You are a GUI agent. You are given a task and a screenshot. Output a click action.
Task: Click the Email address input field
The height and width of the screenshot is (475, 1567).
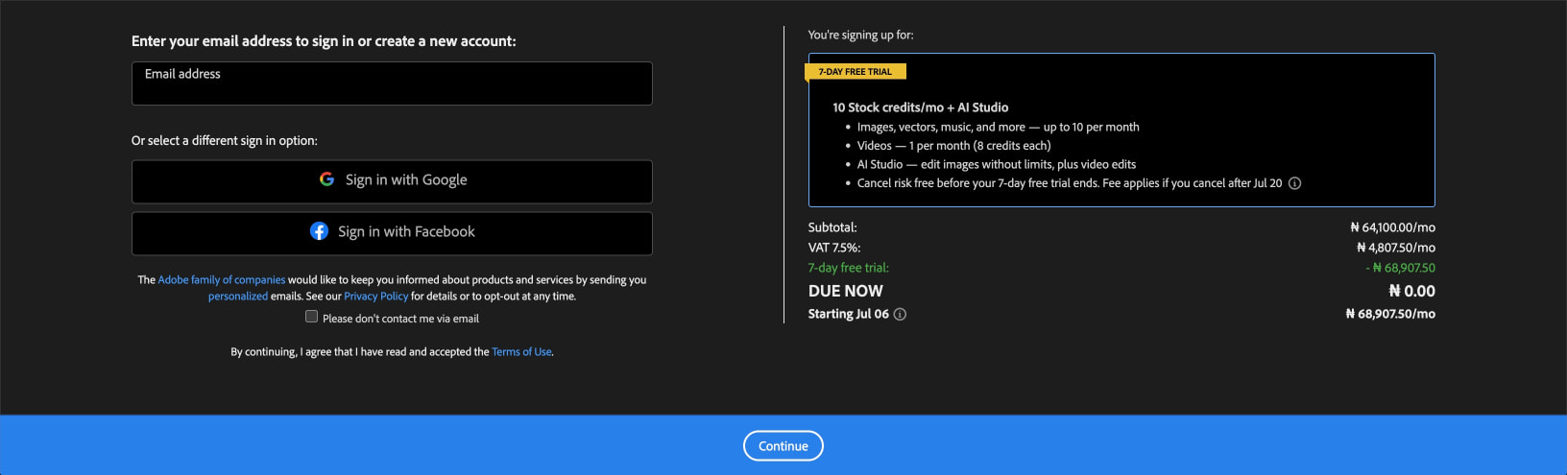coord(392,83)
